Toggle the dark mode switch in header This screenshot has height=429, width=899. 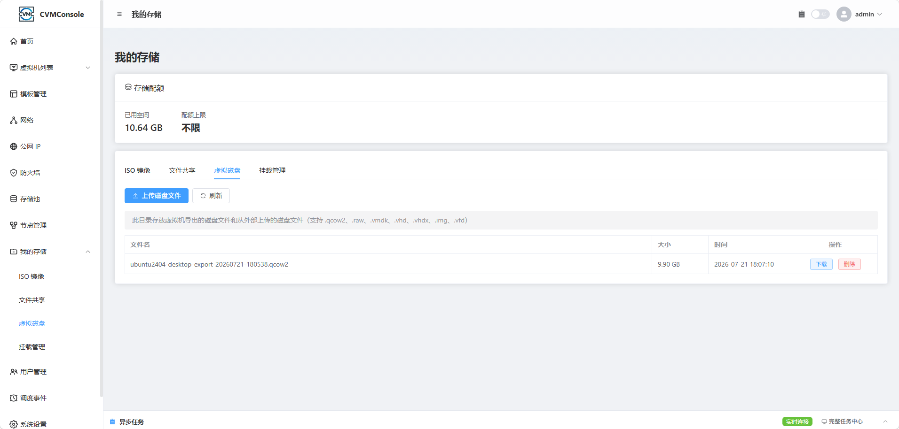[x=820, y=14]
